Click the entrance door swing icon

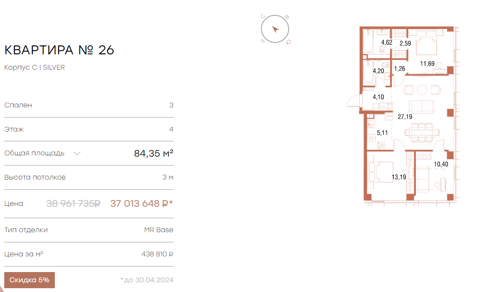point(354,100)
